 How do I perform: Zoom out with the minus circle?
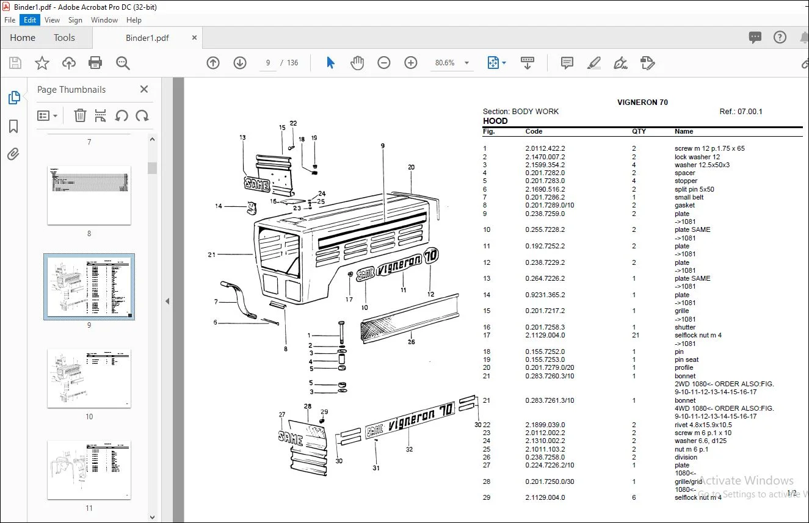(x=384, y=63)
